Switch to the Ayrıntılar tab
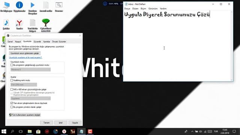Viewport: 240px width, 135px height. coord(46,42)
